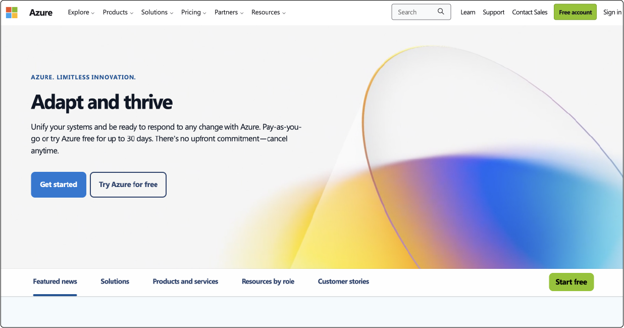Click the green Free account button

coord(575,12)
